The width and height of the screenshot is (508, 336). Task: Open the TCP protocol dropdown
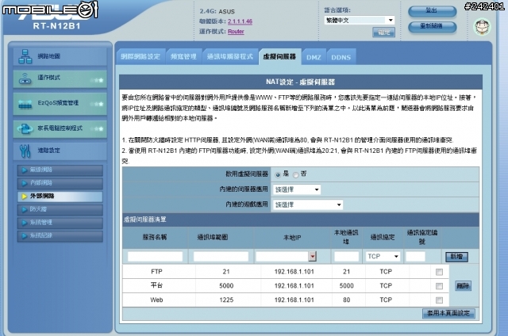pyautogui.click(x=383, y=257)
